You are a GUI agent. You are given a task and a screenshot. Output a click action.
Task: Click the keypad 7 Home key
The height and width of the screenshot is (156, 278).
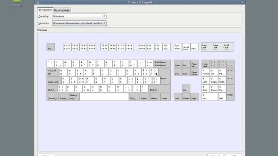205,72
